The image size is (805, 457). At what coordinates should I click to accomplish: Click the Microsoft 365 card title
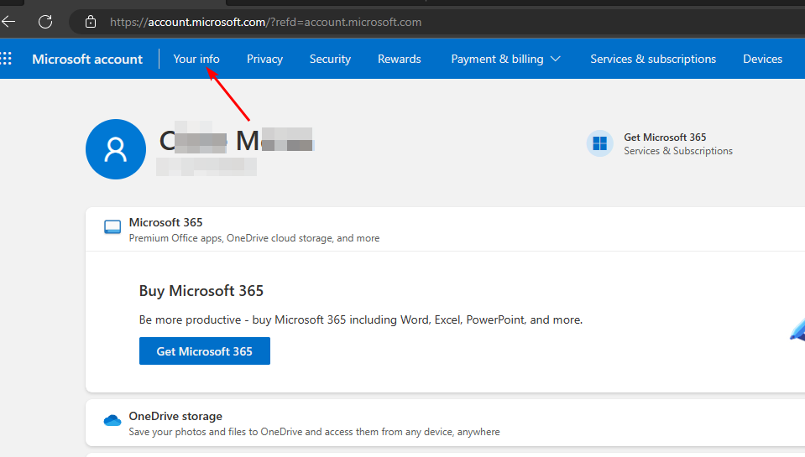click(165, 223)
